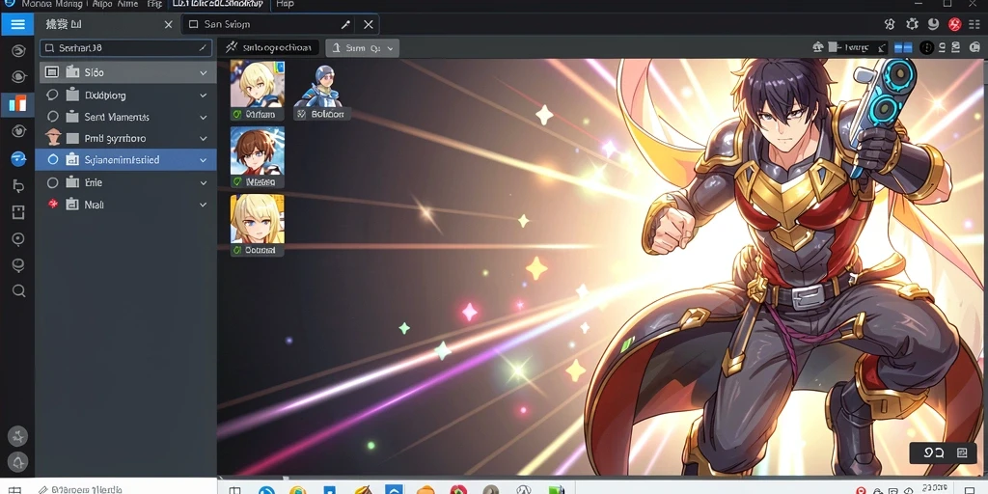Screen dimensions: 988x494
Task: Toggle the circle next to Send Maments
Action: pyautogui.click(x=53, y=117)
